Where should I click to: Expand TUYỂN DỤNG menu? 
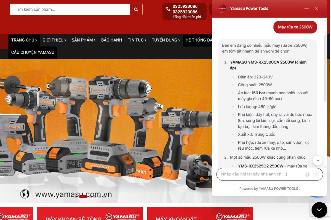click(x=166, y=40)
